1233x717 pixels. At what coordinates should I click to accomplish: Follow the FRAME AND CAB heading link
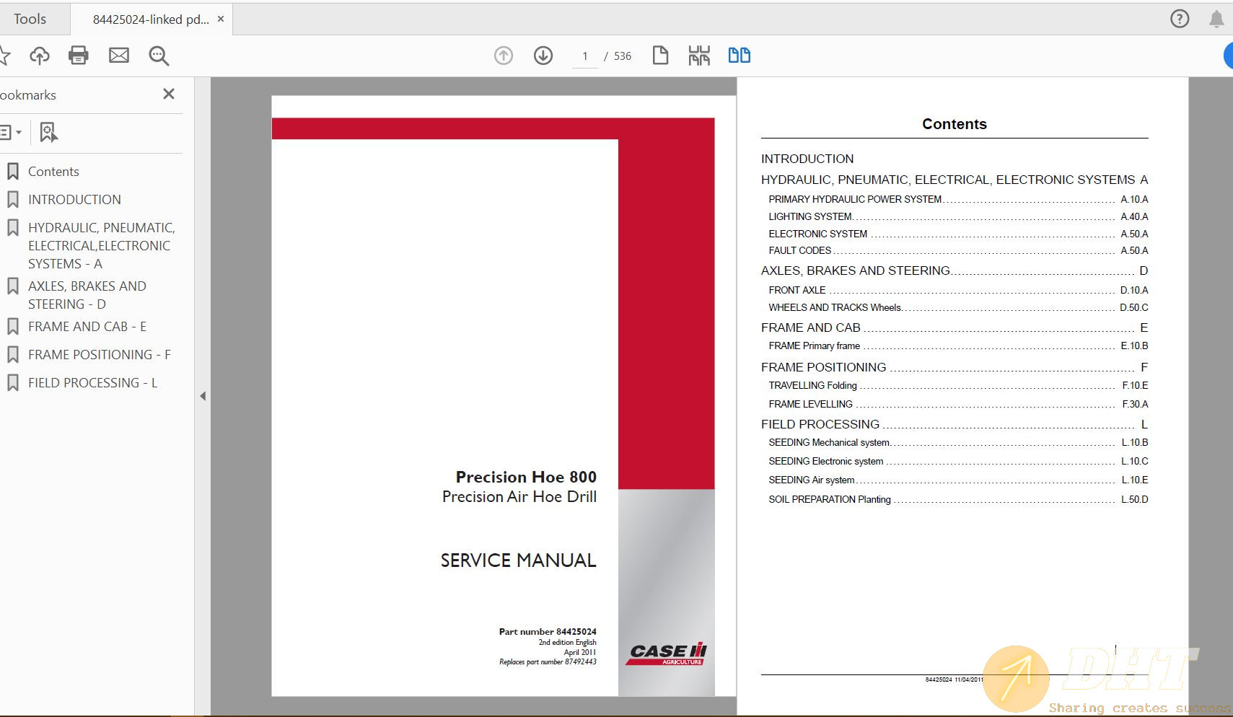(955, 327)
